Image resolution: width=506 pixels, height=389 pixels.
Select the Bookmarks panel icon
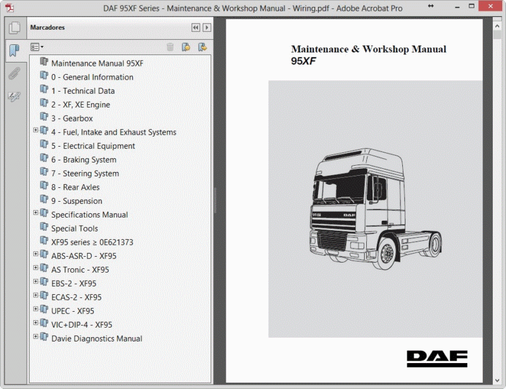point(14,51)
